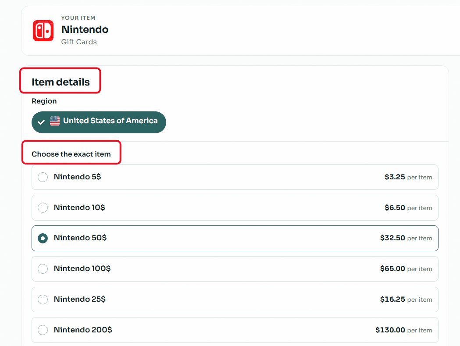The width and height of the screenshot is (460, 346).
Task: Select the Nintendo 25$ radio button
Action: pos(43,299)
